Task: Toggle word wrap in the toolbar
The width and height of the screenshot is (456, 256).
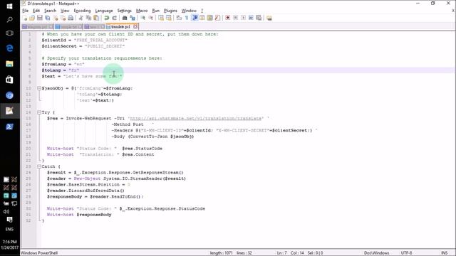Action: 179,18
